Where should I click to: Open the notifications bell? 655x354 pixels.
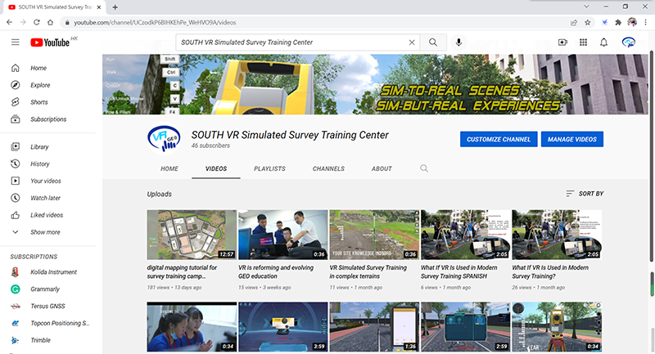(x=603, y=43)
